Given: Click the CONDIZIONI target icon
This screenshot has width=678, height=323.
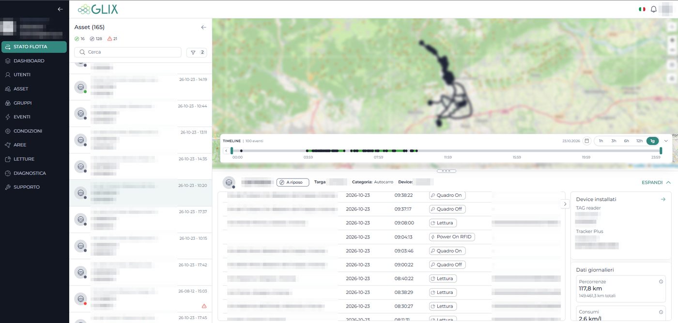Looking at the screenshot, I should [x=8, y=131].
